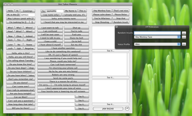Open the Alex voice profile dropdown
Screen dimensions: 192x116
[157, 44]
